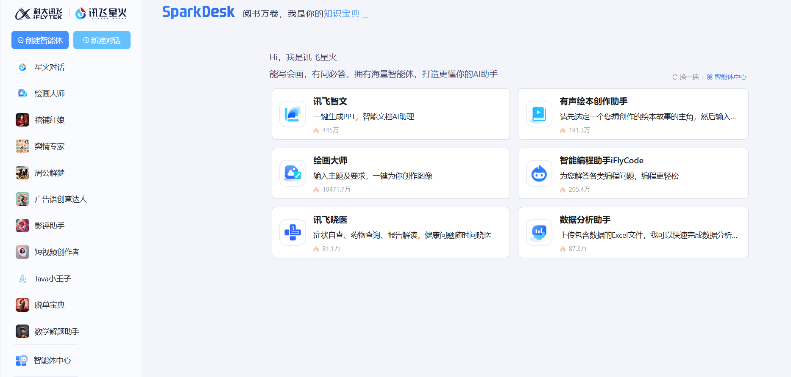Click the 讯飞晓医 medical cross icon
The width and height of the screenshot is (791, 377).
coord(292,232)
